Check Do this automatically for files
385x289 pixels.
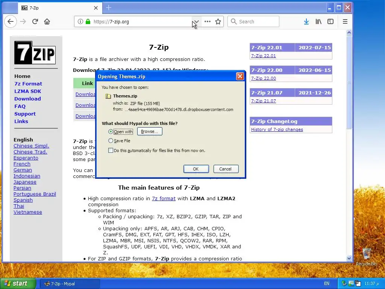[x=111, y=151]
